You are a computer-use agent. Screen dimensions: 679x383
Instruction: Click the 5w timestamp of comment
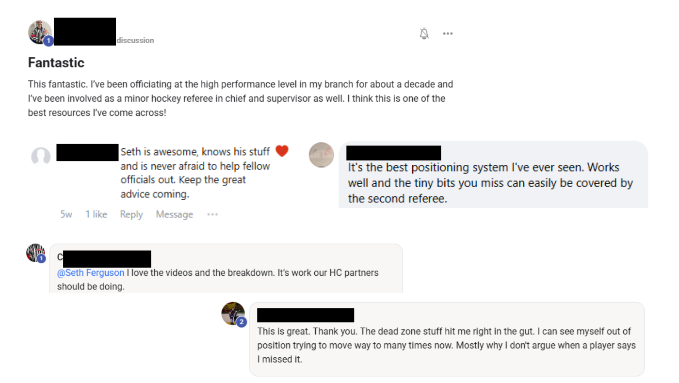click(x=66, y=214)
